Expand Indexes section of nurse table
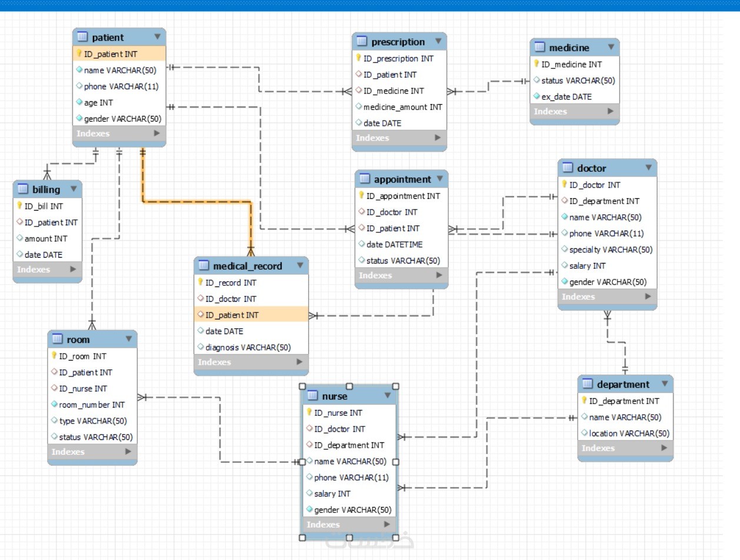 coord(386,524)
